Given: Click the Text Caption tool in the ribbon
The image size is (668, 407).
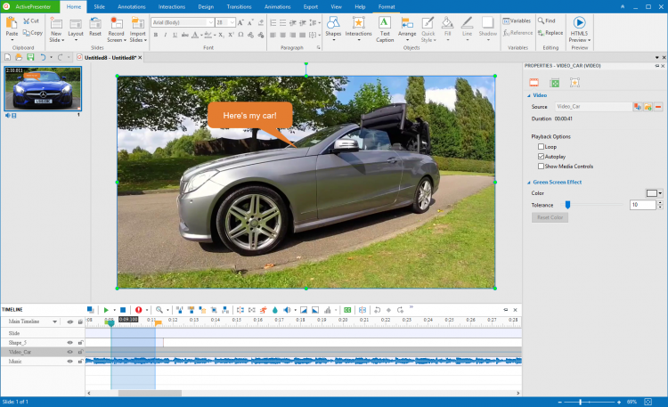Looking at the screenshot, I should coord(384,28).
